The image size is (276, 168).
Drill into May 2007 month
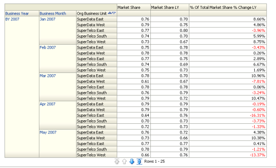pos(48,133)
